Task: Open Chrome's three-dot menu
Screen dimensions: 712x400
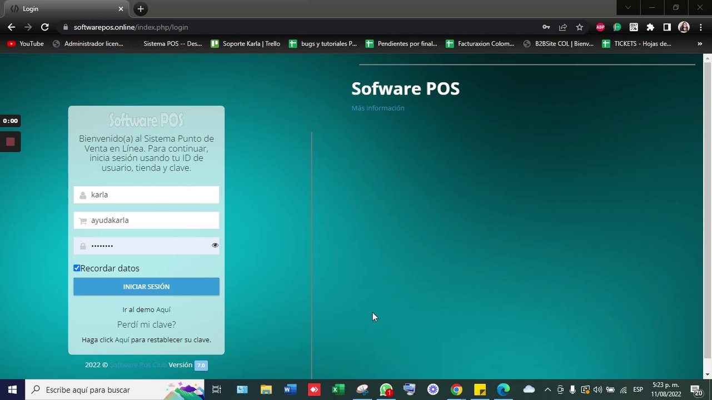Action: 701,27
